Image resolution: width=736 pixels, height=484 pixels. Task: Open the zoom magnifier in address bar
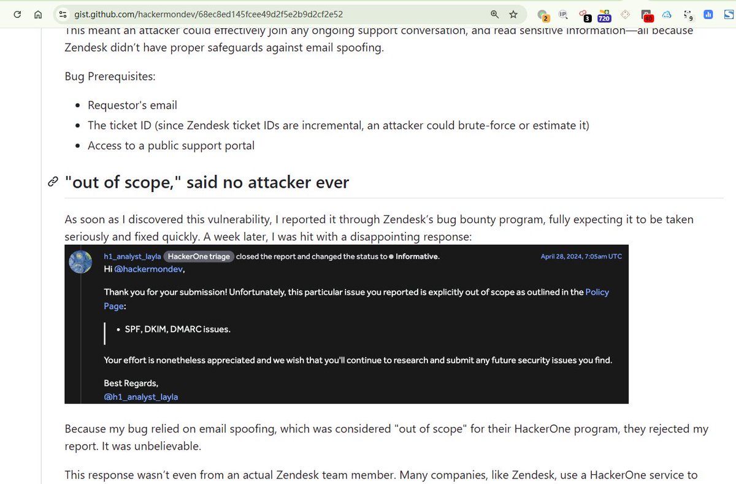pyautogui.click(x=494, y=13)
